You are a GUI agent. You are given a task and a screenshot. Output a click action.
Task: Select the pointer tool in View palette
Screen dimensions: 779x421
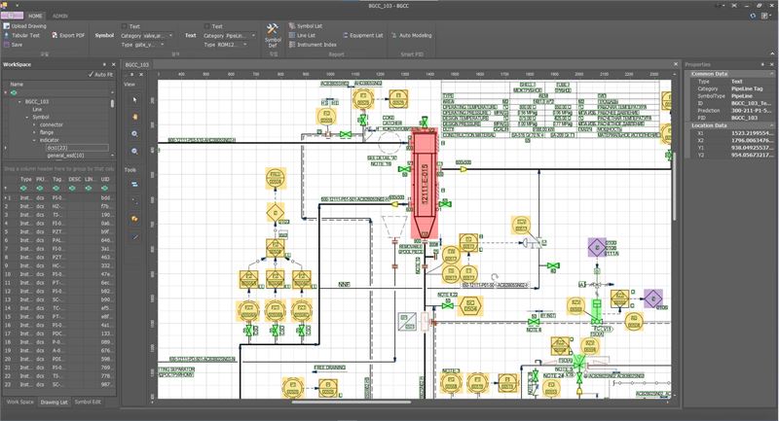(x=134, y=100)
